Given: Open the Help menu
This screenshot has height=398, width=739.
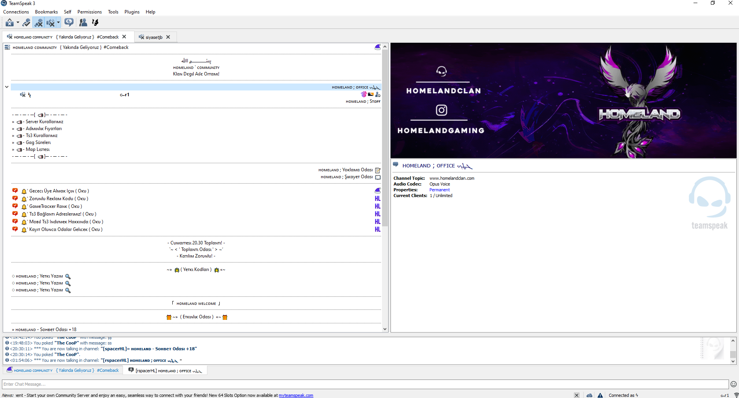Looking at the screenshot, I should 150,12.
